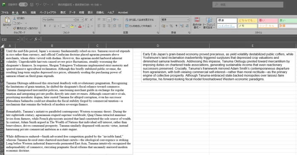
Task: Open the Yu Gothic font name combo box
Action: click(59, 20)
